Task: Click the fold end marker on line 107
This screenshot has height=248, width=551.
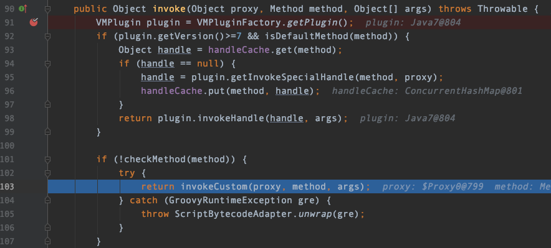Action: 48,241
